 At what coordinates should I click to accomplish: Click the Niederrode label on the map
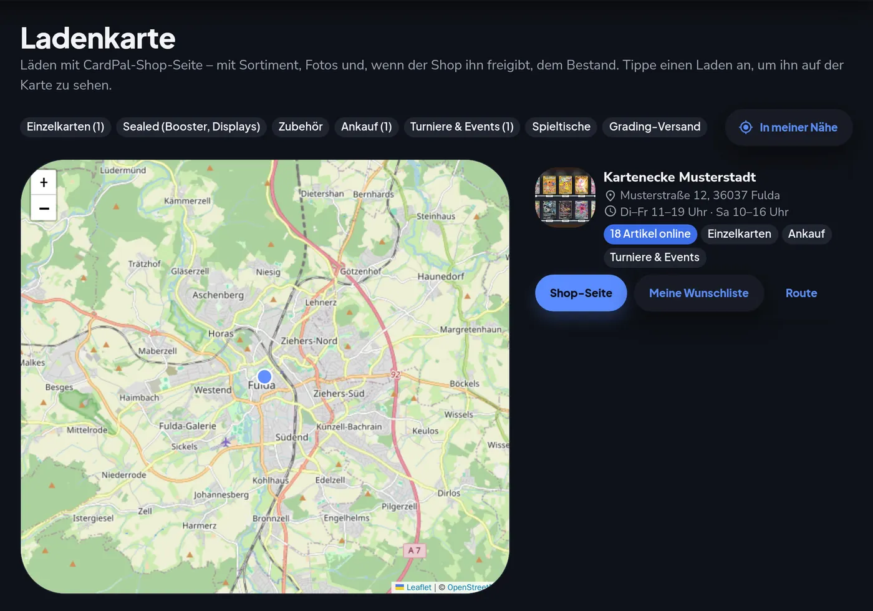(124, 475)
